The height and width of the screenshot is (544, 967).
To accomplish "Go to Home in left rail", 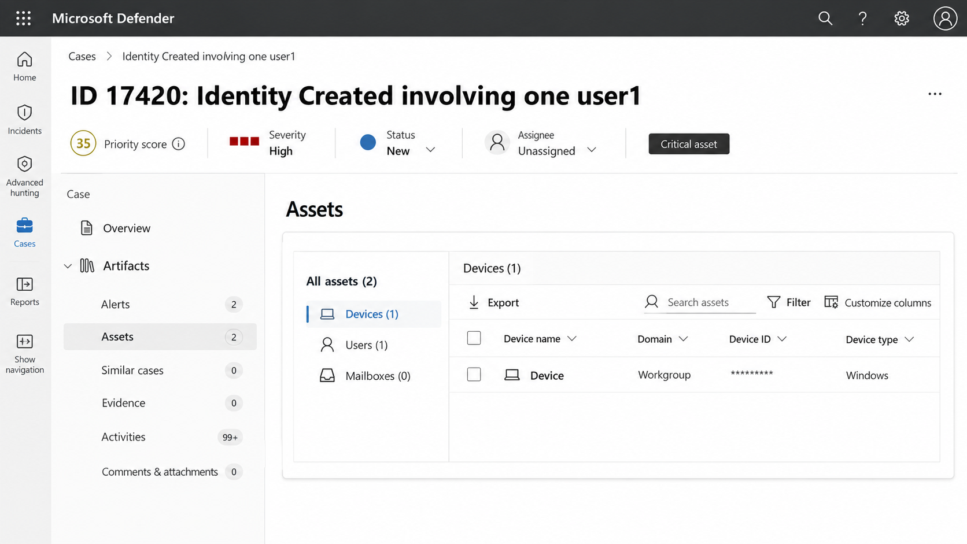I will click(25, 66).
